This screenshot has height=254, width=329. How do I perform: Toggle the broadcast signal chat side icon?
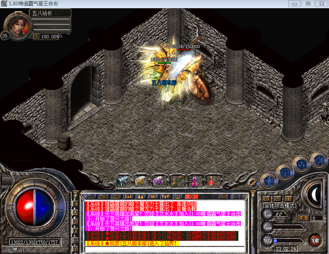(75, 240)
